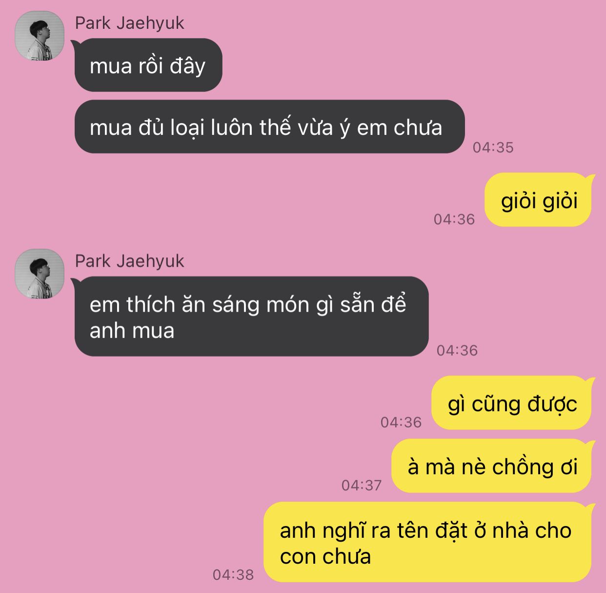
Task: Click the 04:38 timestamp
Action: [x=233, y=574]
